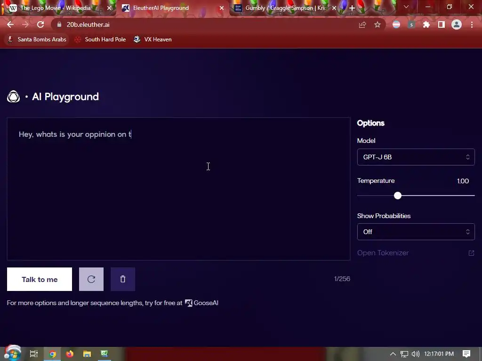
Task: Follow the GooseAI link
Action: (201, 303)
